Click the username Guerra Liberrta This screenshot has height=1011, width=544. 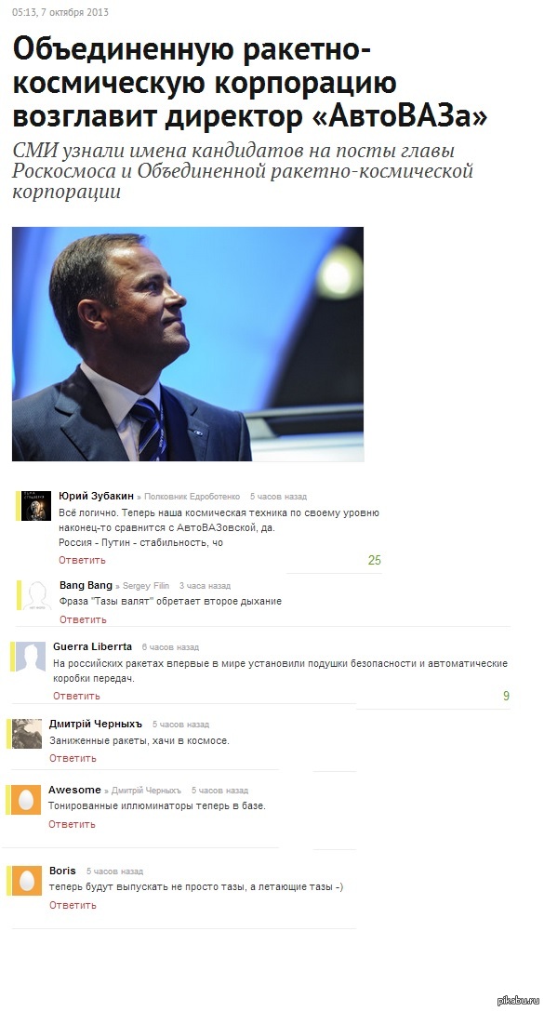(92, 646)
